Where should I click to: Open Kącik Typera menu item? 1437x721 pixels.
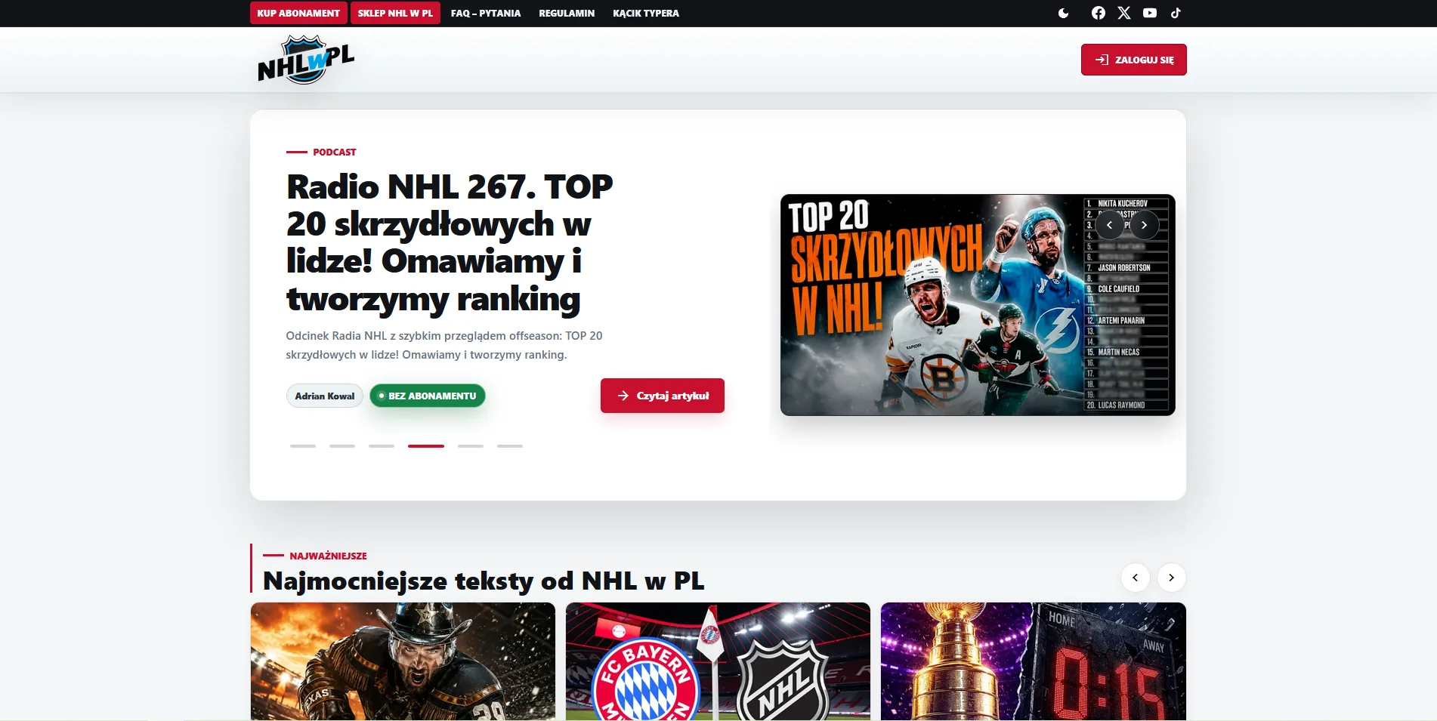pos(646,14)
